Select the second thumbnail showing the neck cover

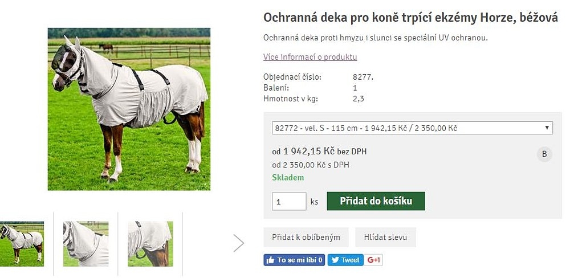[86, 244]
